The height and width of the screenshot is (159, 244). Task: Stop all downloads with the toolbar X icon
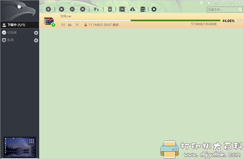point(83,9)
